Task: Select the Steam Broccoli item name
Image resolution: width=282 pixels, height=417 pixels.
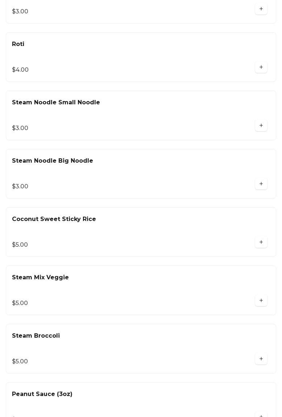Action: pos(36,336)
